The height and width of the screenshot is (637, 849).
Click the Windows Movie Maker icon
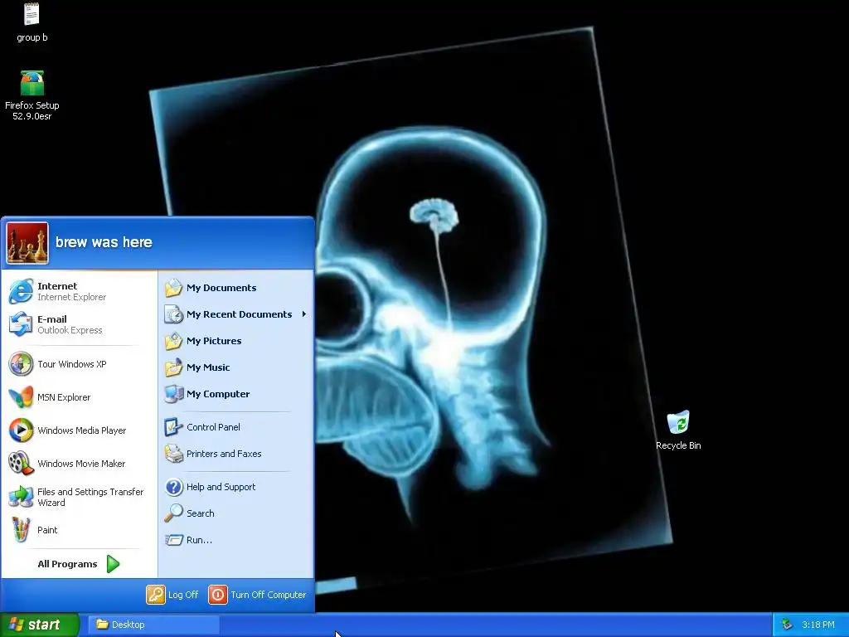[x=21, y=464]
